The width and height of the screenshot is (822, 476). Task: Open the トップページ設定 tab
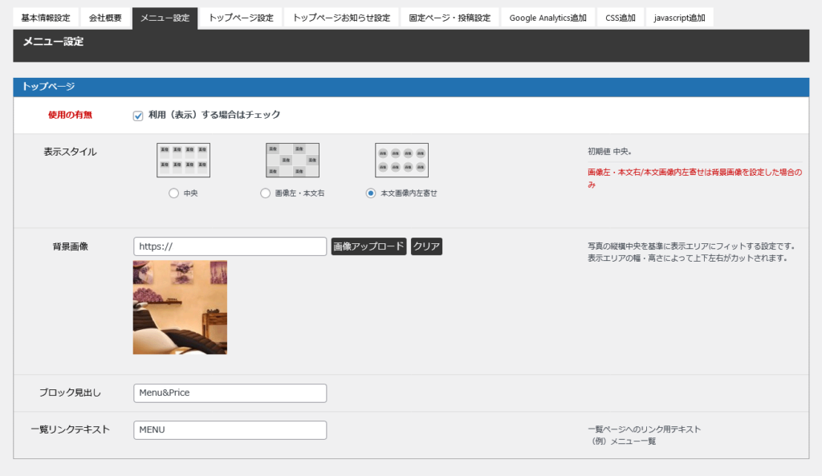(x=241, y=18)
